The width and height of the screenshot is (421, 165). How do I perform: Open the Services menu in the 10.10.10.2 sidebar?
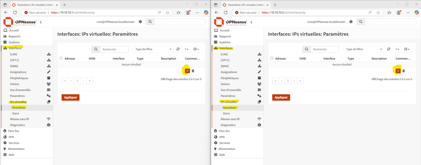[224, 143]
